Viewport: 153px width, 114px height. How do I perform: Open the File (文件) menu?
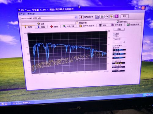[x=22, y=14]
